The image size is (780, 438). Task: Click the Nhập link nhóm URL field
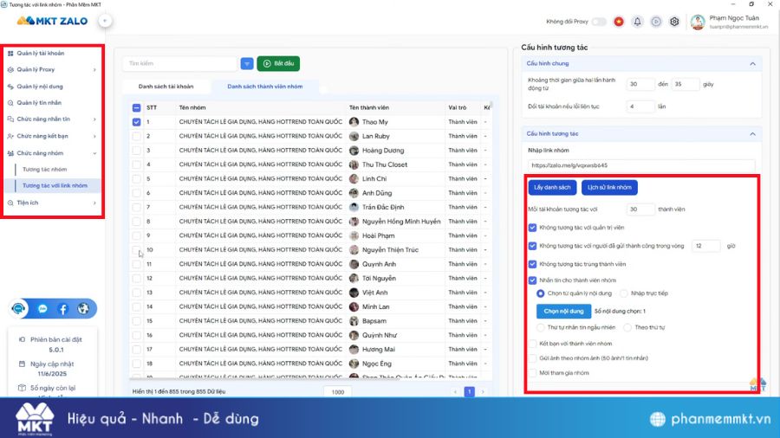pos(641,165)
